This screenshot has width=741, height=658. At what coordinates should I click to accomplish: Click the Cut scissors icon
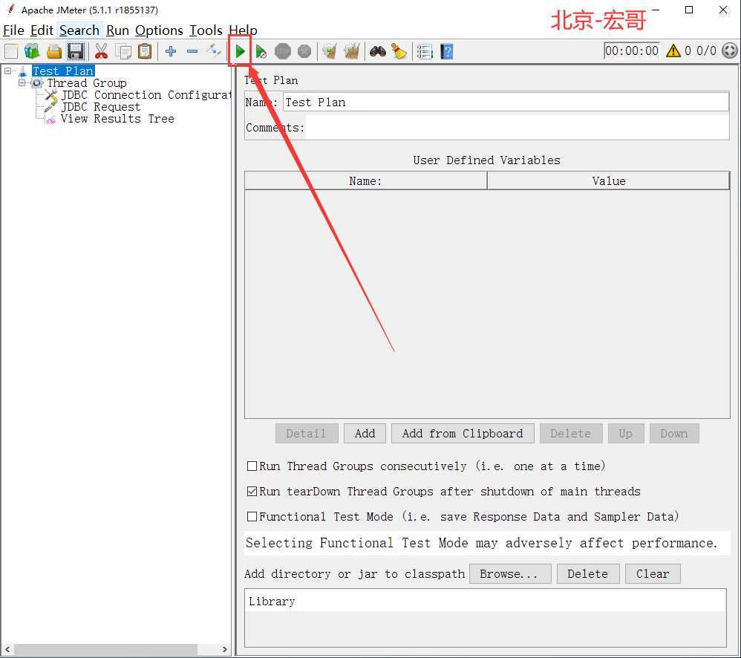pos(101,51)
